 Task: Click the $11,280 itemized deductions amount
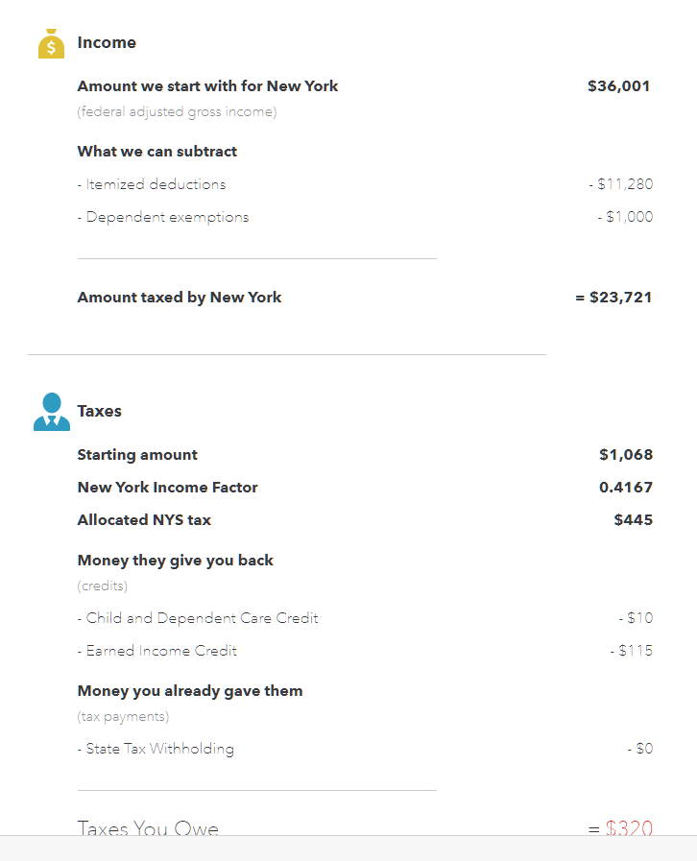[x=621, y=184]
